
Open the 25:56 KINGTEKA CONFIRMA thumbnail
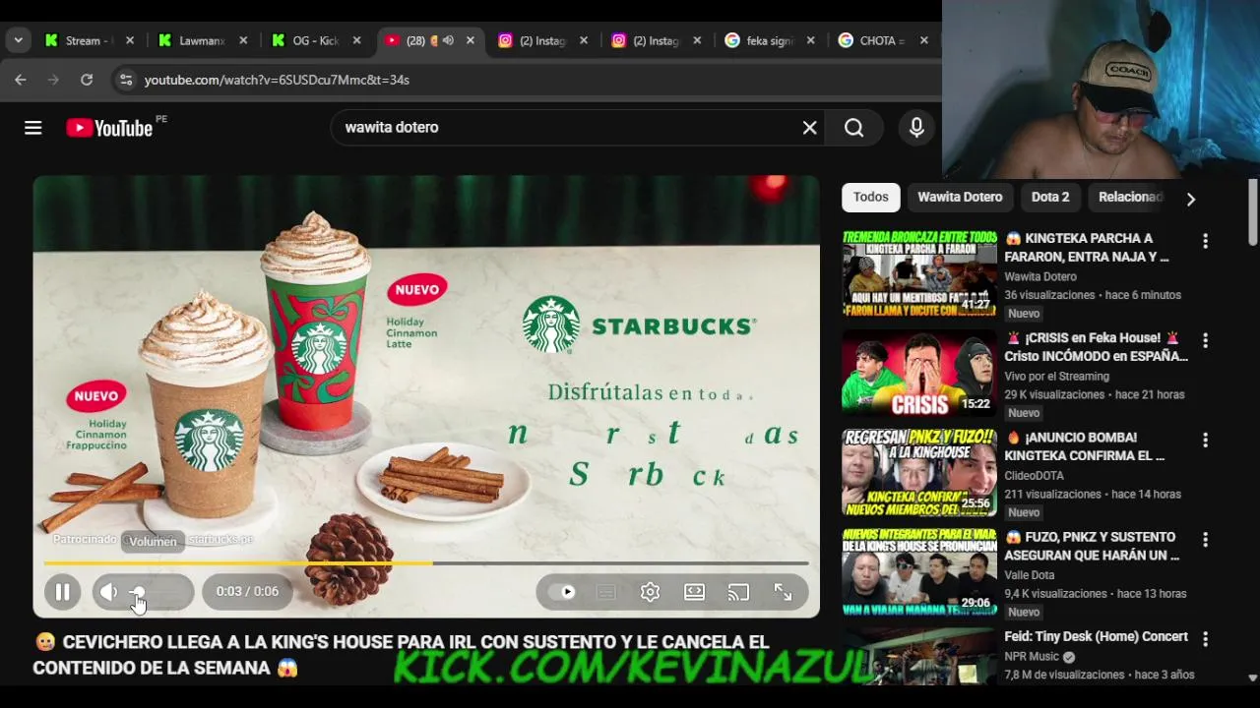click(918, 473)
